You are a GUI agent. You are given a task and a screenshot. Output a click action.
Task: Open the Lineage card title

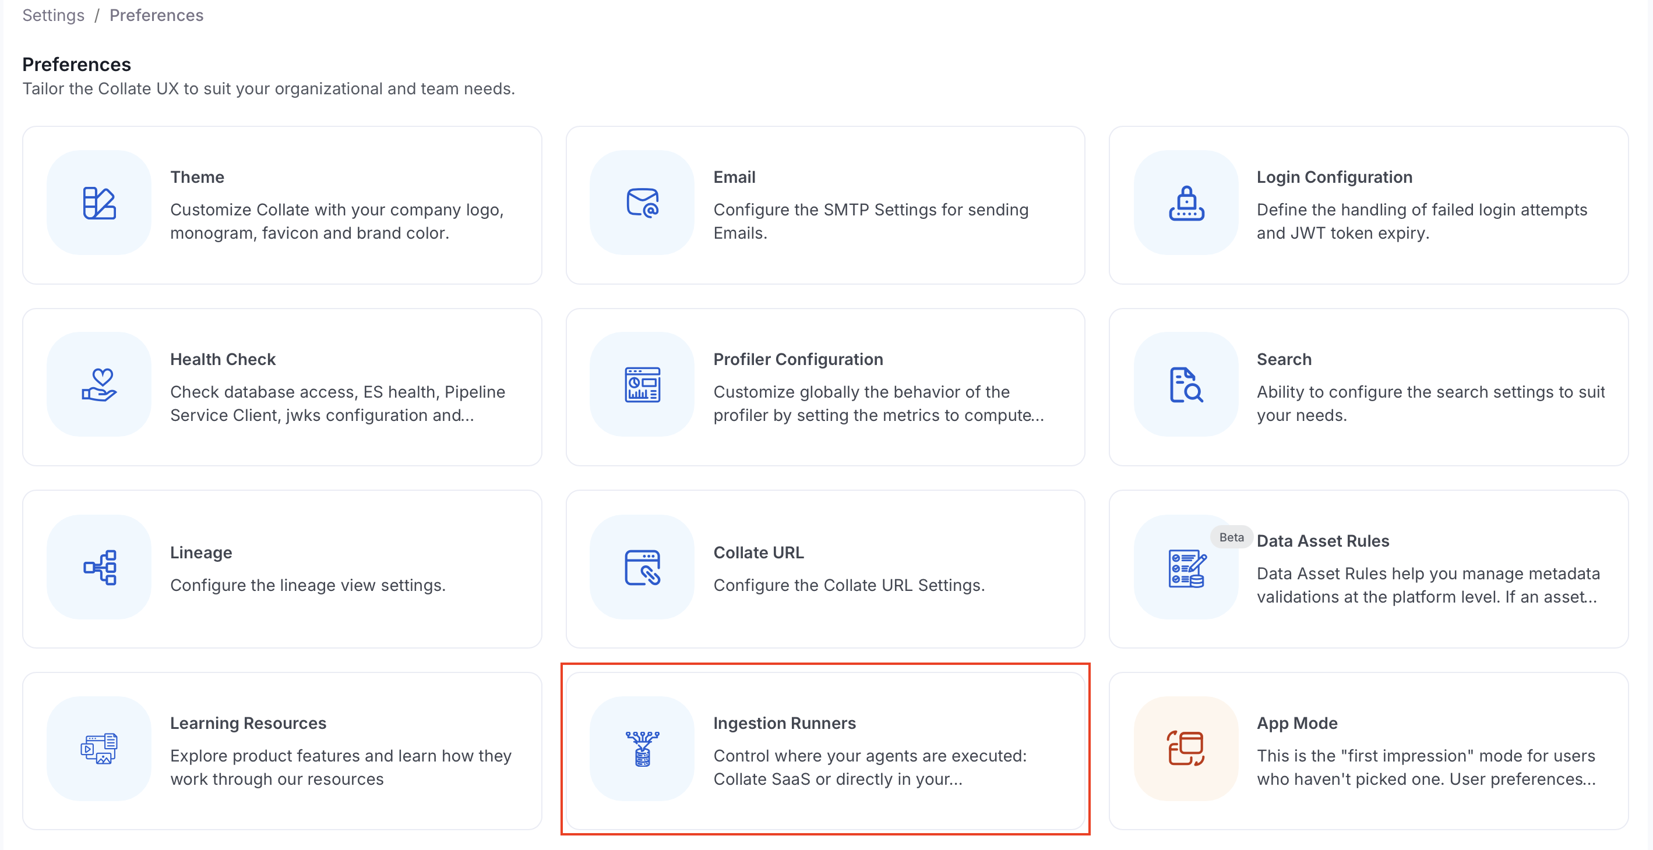click(x=201, y=552)
